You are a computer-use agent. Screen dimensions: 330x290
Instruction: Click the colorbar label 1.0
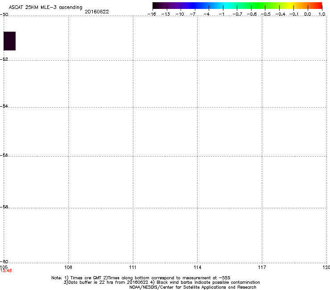322,14
